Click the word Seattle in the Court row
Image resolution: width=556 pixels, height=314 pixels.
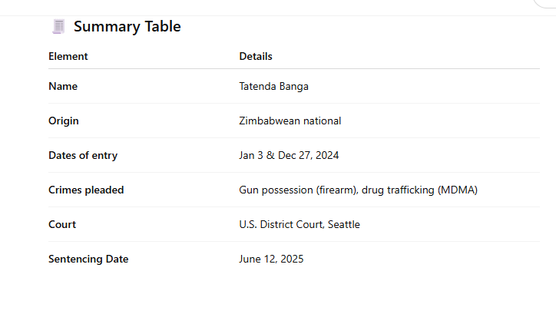click(343, 225)
